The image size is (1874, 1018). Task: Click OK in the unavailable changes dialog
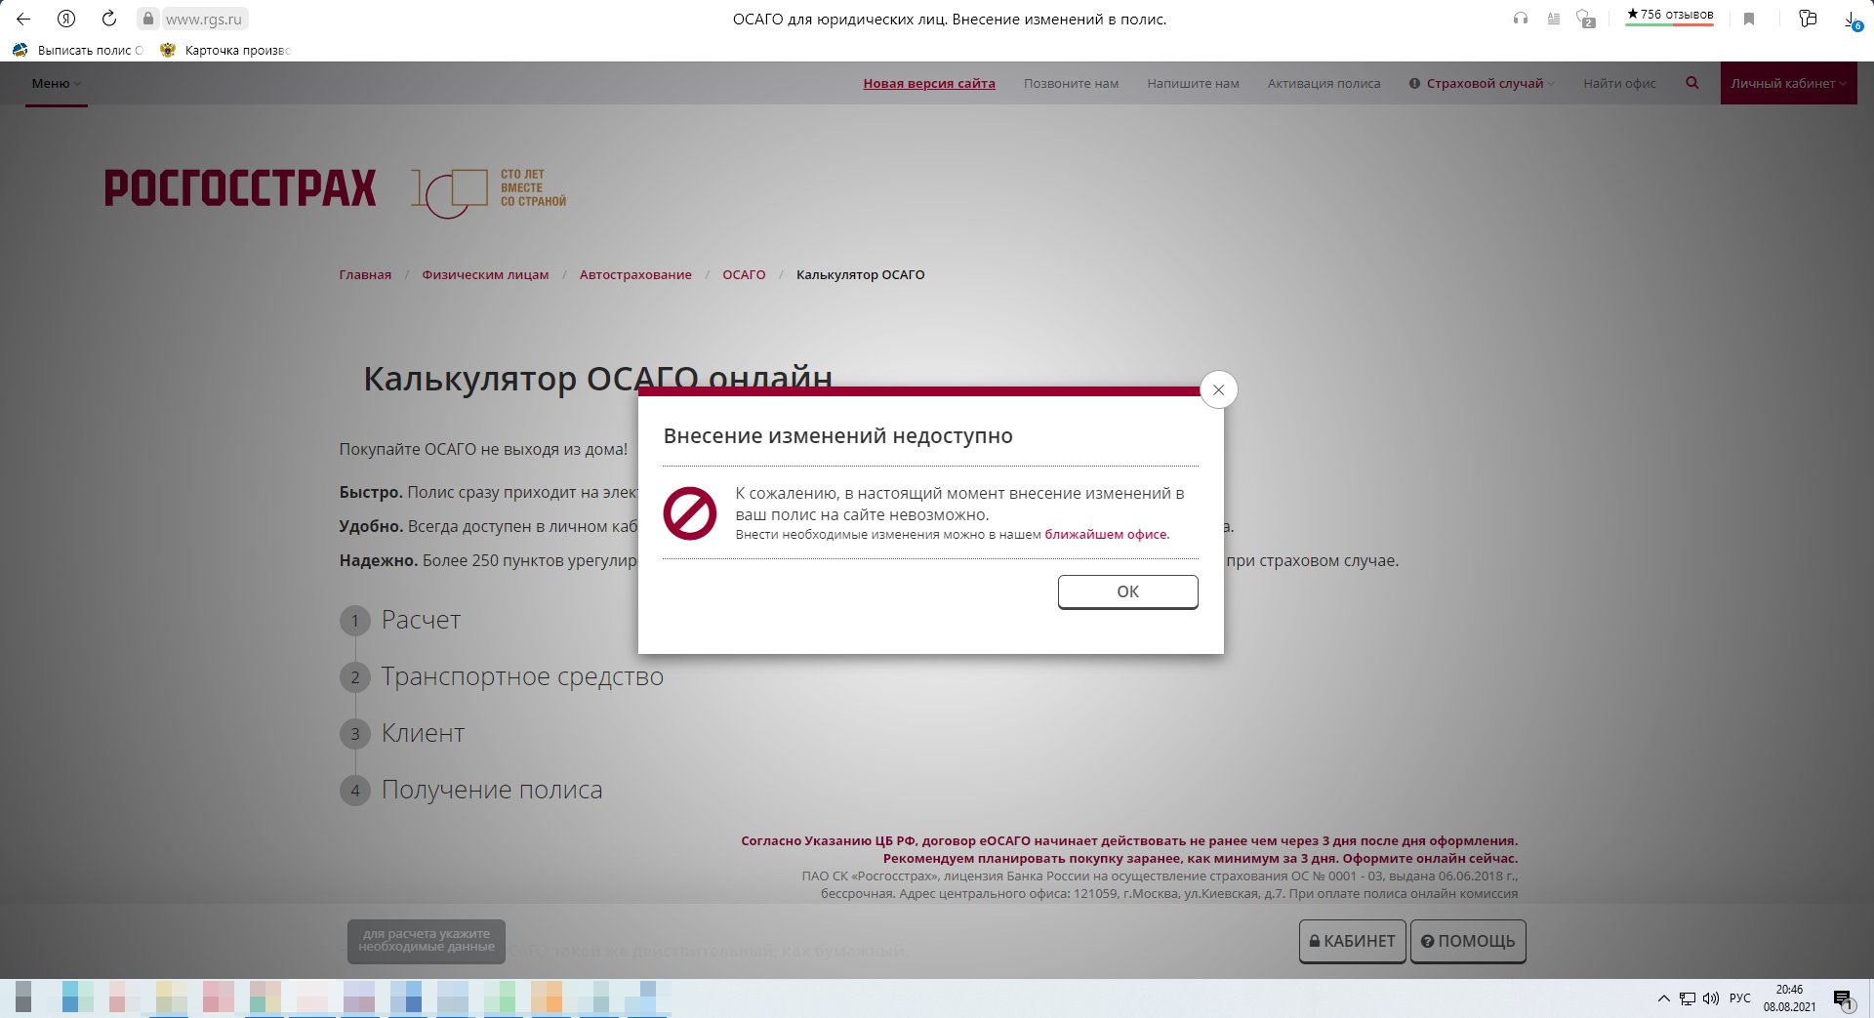(1127, 591)
